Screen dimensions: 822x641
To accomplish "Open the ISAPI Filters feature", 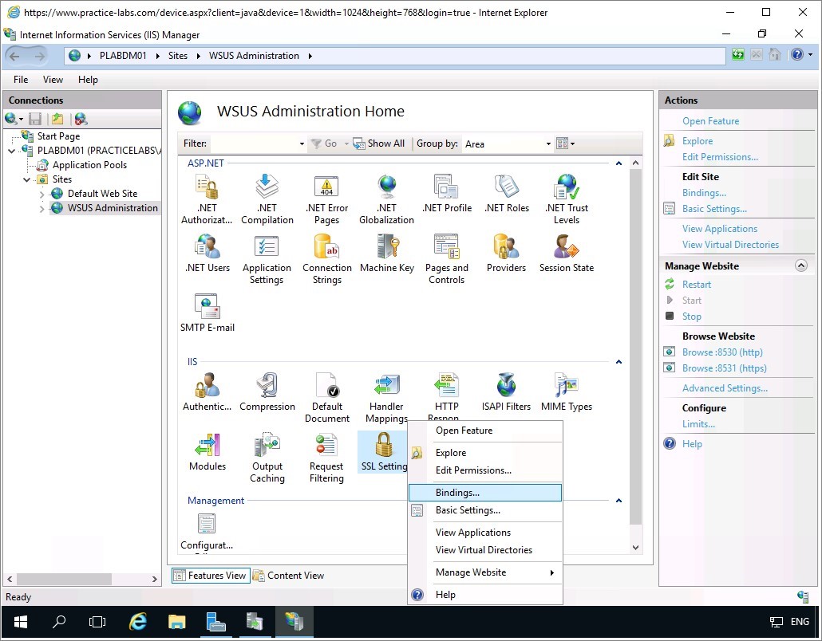I will tap(506, 392).
